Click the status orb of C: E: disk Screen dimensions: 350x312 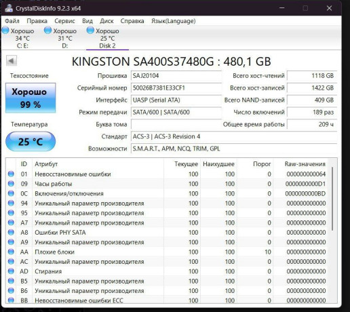[5, 31]
